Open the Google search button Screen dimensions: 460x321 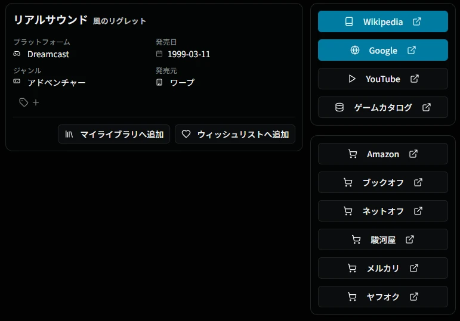click(383, 51)
